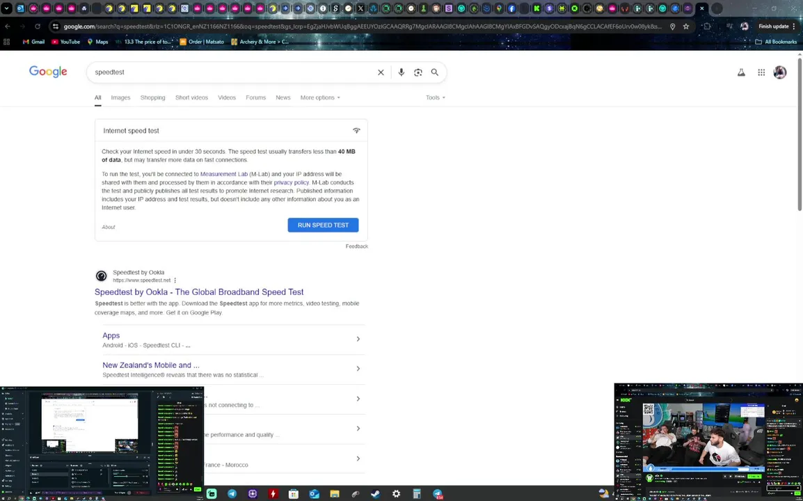The height and width of the screenshot is (501, 803).
Task: Switch to the Kick browser tab
Action: click(536, 8)
